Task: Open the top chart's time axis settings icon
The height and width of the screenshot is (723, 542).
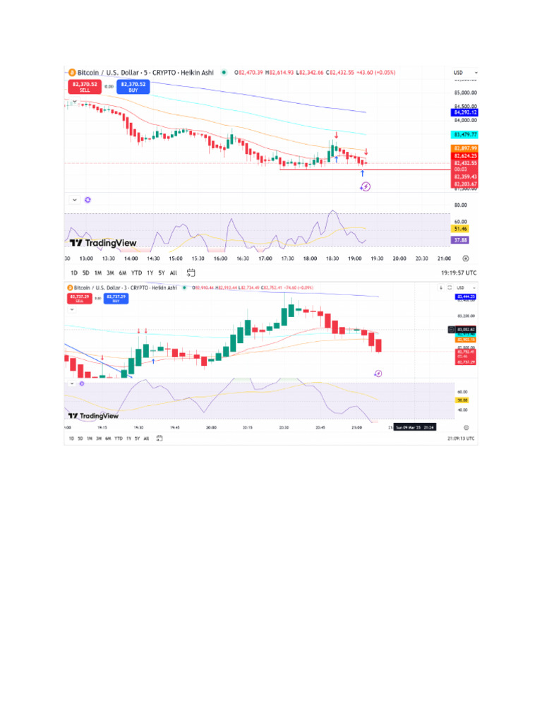Action: click(x=465, y=258)
